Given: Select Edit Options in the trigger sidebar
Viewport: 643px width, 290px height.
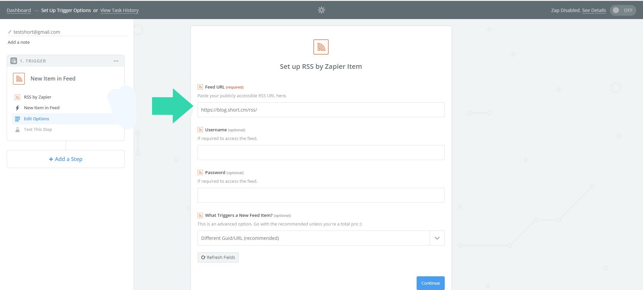Looking at the screenshot, I should (37, 119).
